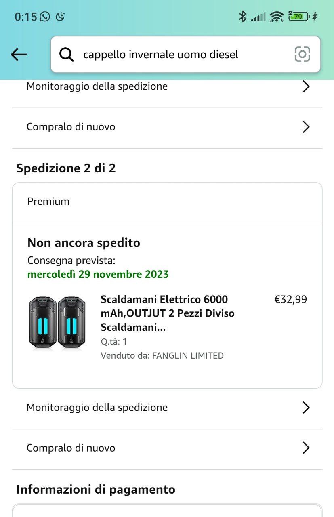
Task: Open camera lens search icon
Action: [302, 55]
